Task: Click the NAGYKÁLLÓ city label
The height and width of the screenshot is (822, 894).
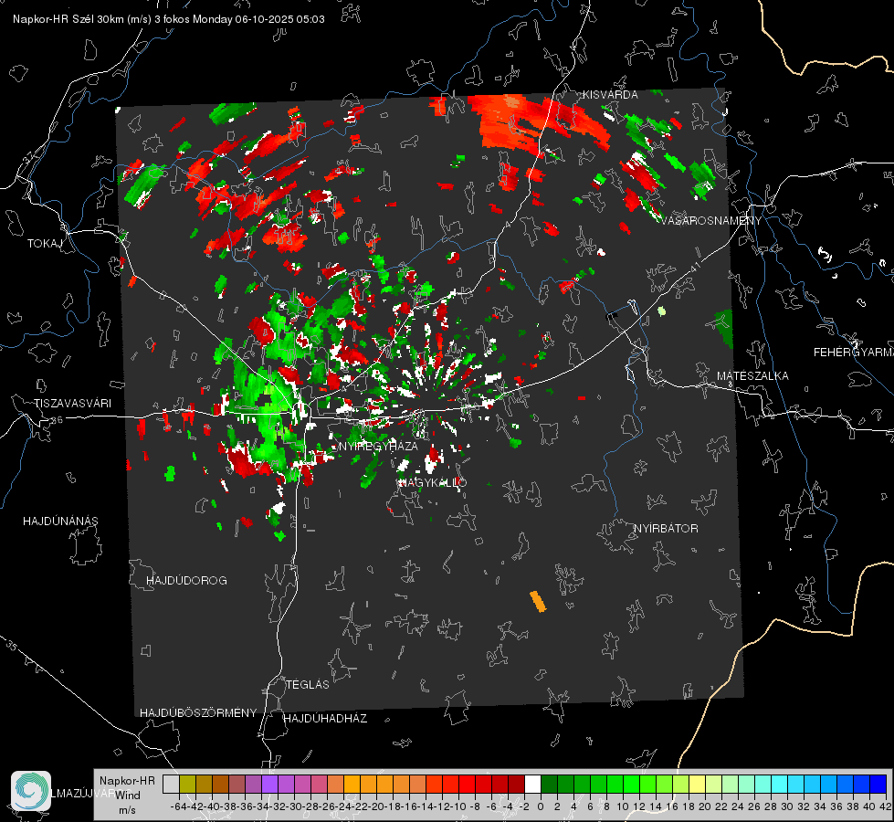Action: [432, 482]
